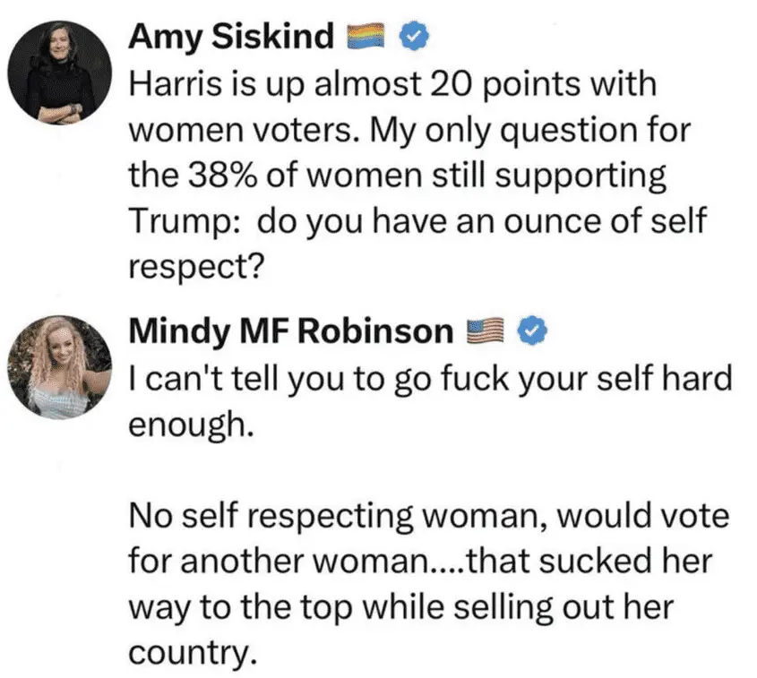Click the verified badge beside Mindy MF Robinson
This screenshot has height=678, width=757.
(x=535, y=330)
